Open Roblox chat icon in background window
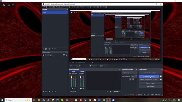 click(13, 5)
